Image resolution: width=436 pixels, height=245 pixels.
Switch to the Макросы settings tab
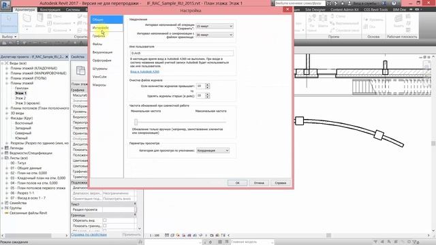(106, 85)
